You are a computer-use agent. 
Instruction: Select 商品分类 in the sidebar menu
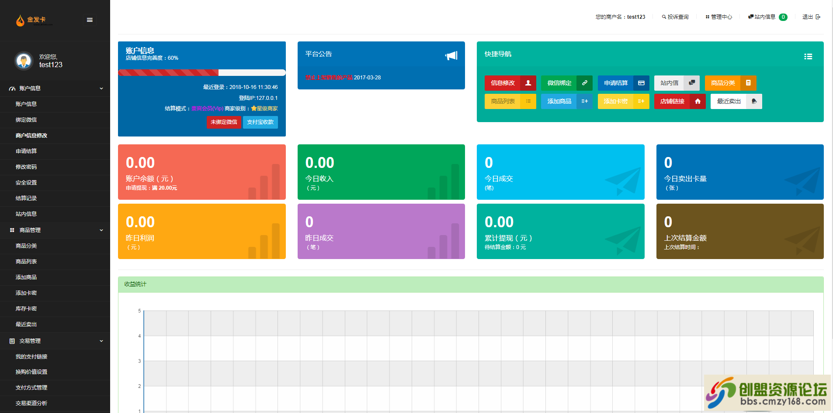55,246
